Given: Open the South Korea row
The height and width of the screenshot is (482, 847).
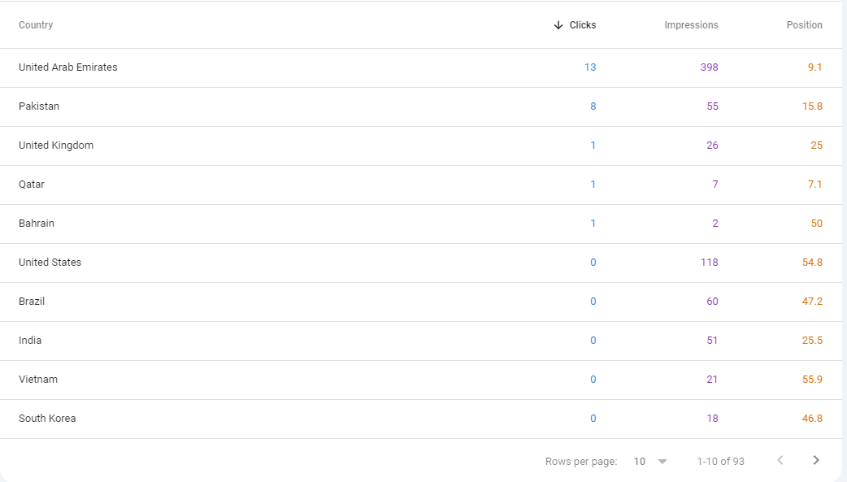Looking at the screenshot, I should click(47, 419).
